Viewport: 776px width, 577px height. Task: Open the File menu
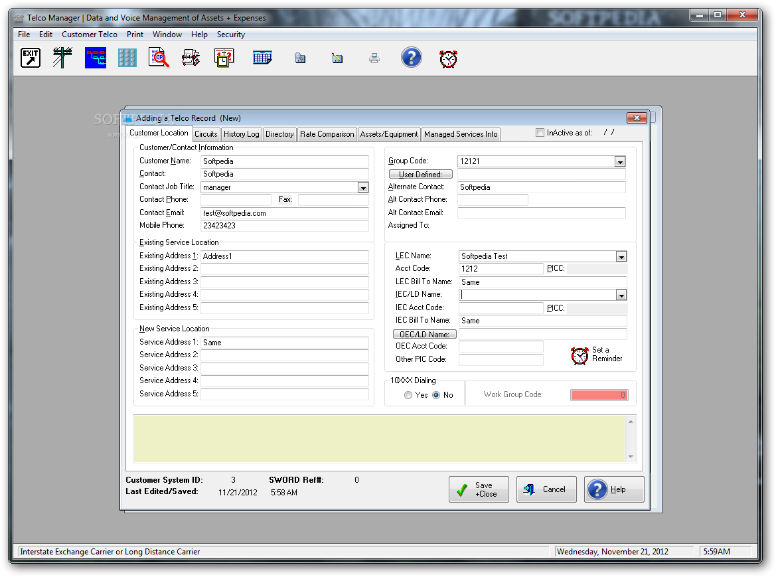[24, 35]
